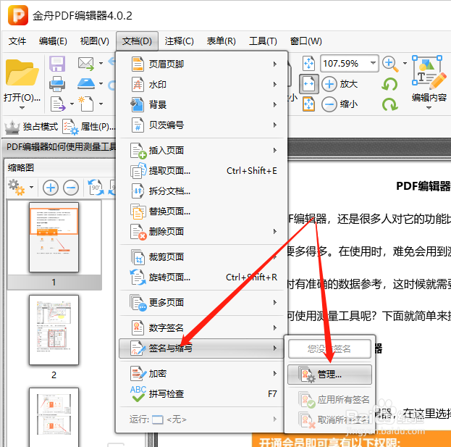Click the export document arrow icon
Screen dimensions: 451x447
coord(58,104)
